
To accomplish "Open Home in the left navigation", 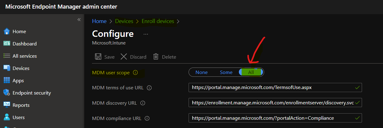I will coord(19,31).
